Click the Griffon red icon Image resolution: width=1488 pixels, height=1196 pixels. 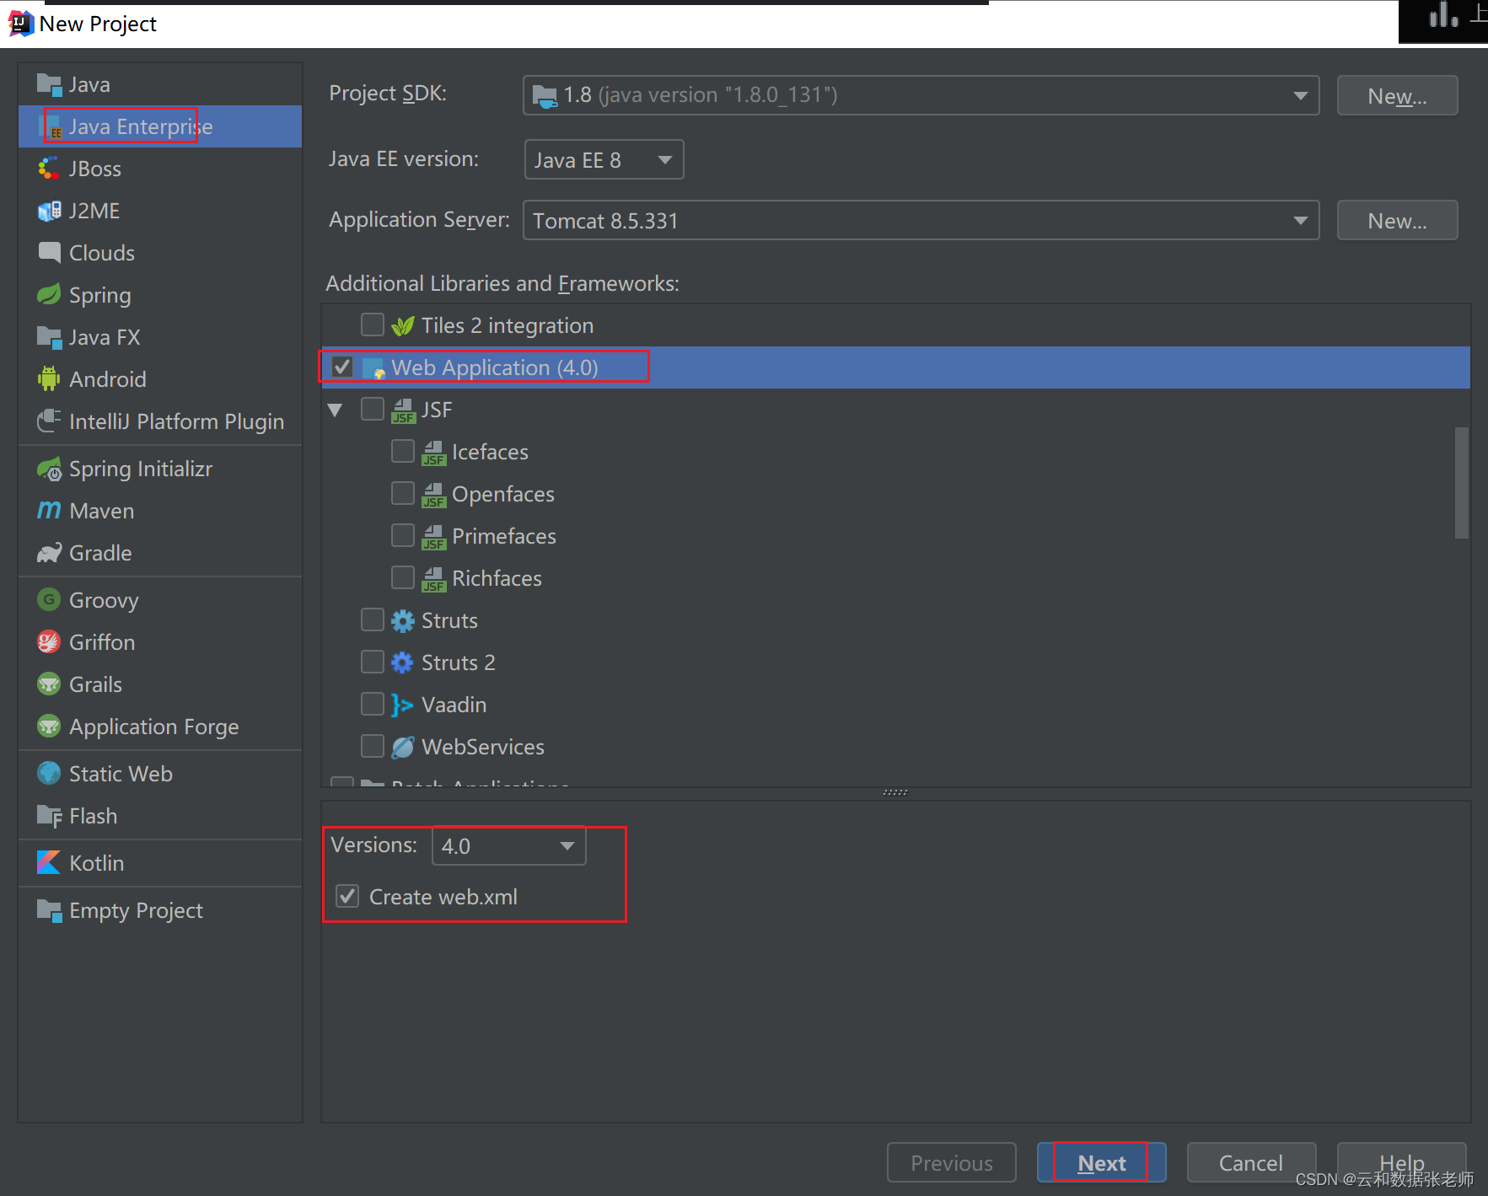click(x=49, y=641)
